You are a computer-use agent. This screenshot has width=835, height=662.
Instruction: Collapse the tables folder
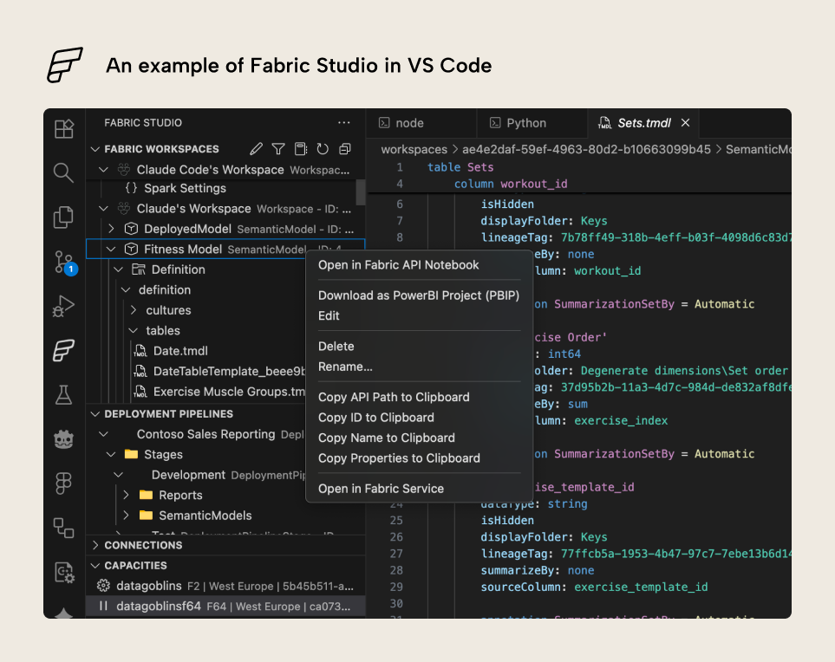tap(134, 330)
